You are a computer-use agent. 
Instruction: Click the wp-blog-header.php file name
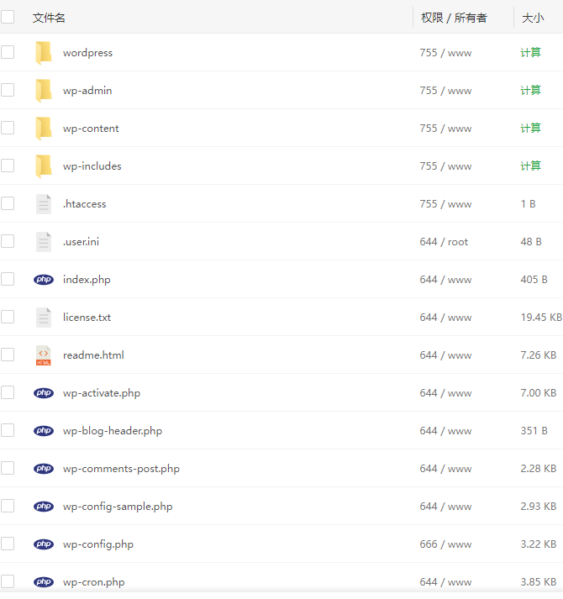[113, 431]
